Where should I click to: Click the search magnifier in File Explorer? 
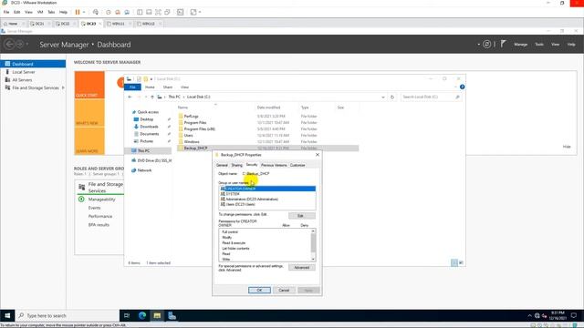coord(457,97)
